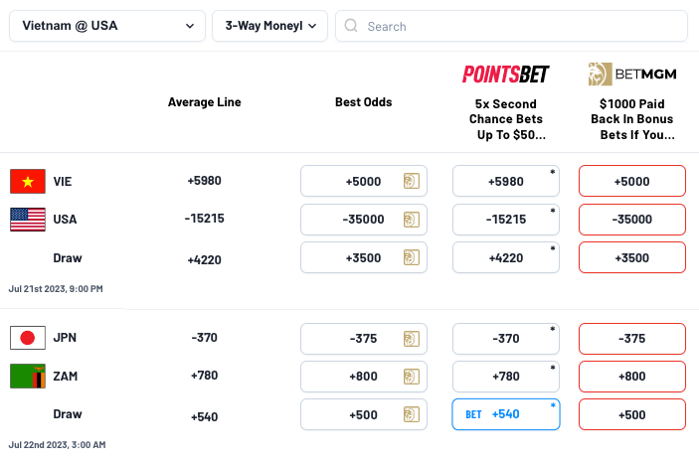Select PointsBet +5980 odds for VIE
This screenshot has width=699, height=463.
click(x=506, y=181)
